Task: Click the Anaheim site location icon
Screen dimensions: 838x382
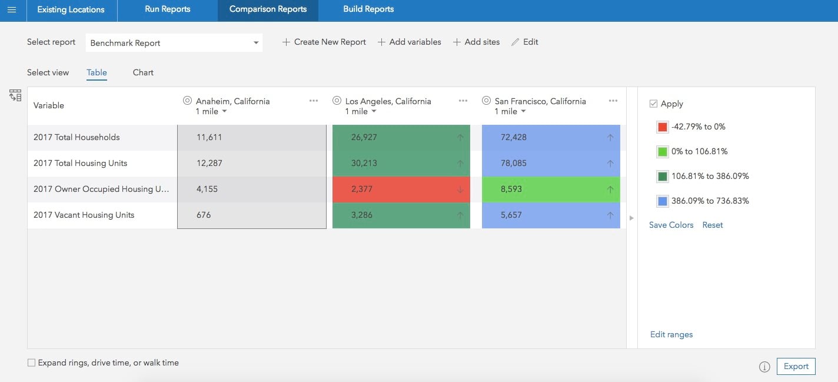Action: [188, 101]
